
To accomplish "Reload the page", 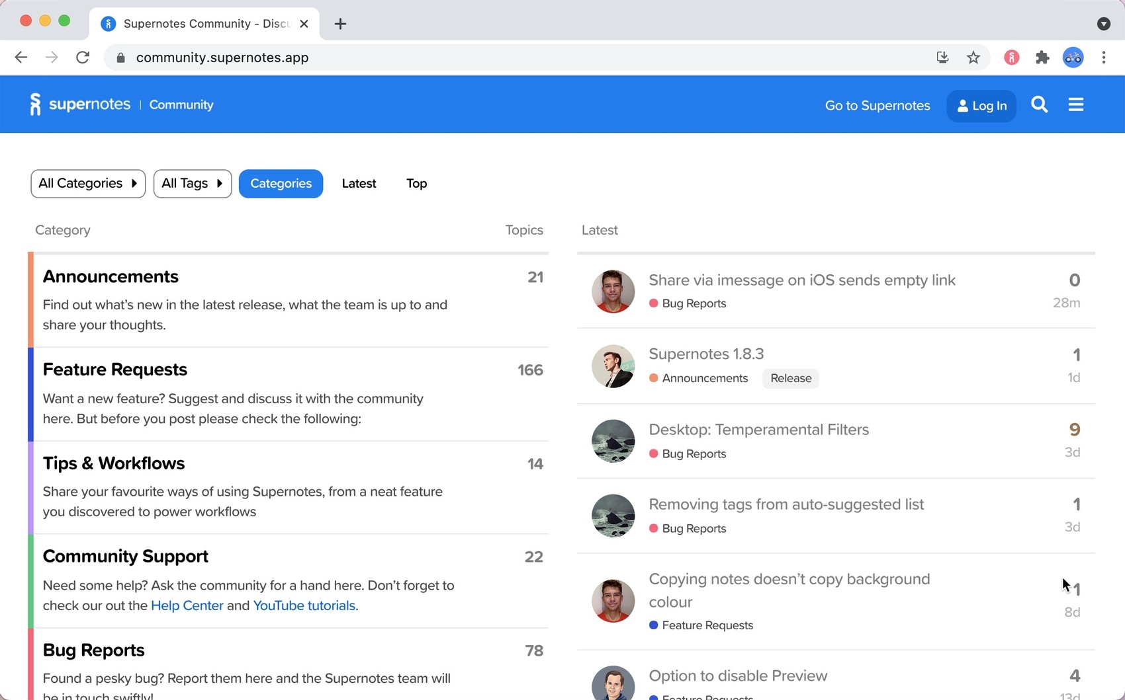I will [83, 58].
